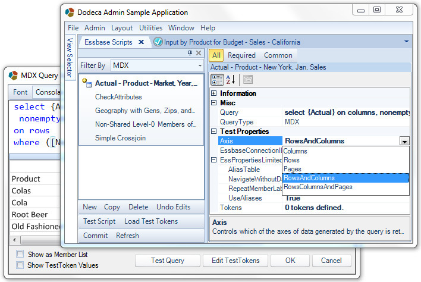
Task: Close the script list panel with X icon
Action: point(199,53)
